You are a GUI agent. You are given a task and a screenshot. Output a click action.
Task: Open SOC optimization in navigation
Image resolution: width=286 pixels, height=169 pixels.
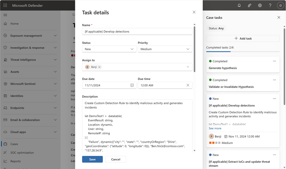pyautogui.click(x=22, y=153)
